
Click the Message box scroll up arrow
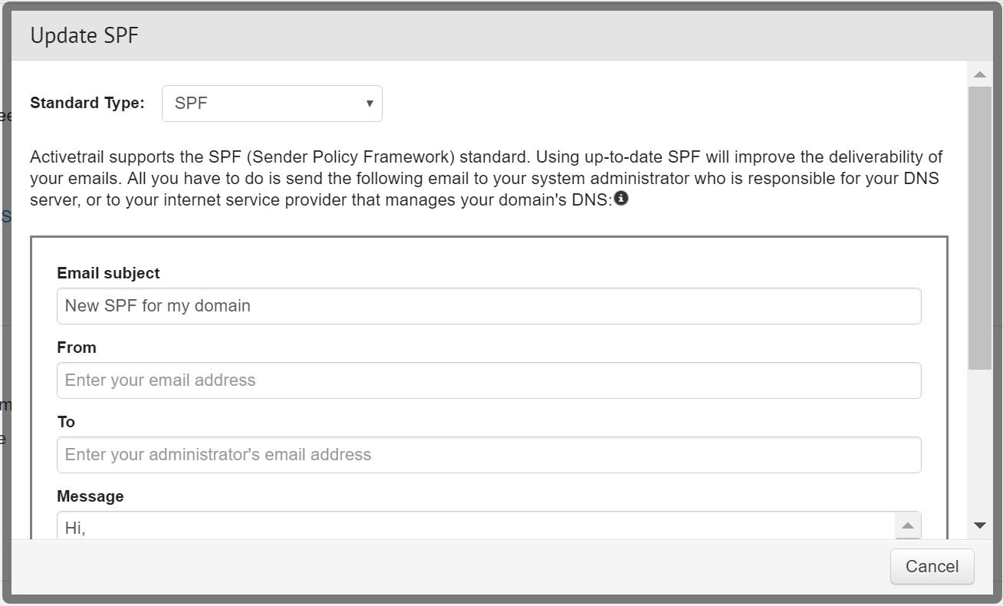click(907, 525)
